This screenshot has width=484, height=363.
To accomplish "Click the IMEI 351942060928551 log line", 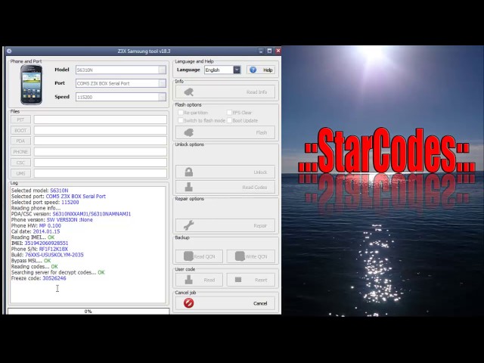I will (x=39, y=243).
